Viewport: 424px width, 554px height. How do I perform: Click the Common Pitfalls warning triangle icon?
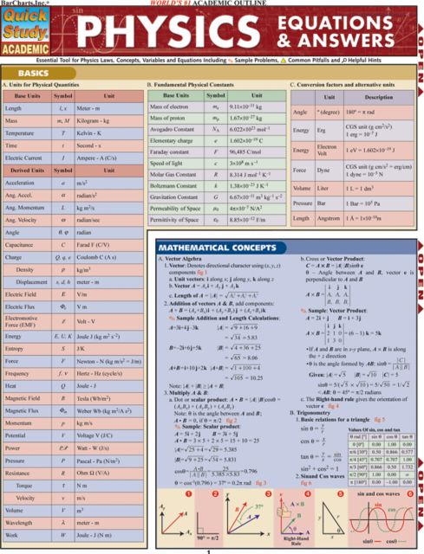coord(284,61)
